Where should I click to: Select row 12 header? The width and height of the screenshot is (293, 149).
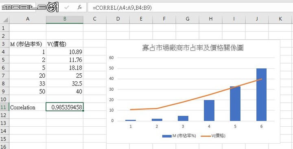(4, 115)
